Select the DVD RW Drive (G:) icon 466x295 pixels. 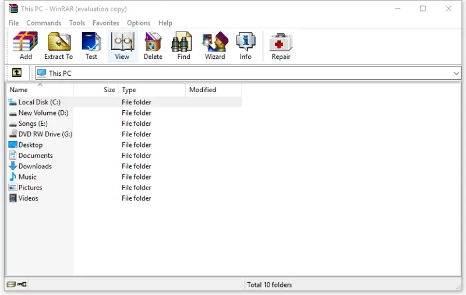[x=13, y=134]
